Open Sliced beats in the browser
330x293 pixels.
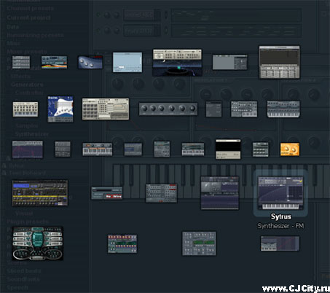click(x=24, y=270)
